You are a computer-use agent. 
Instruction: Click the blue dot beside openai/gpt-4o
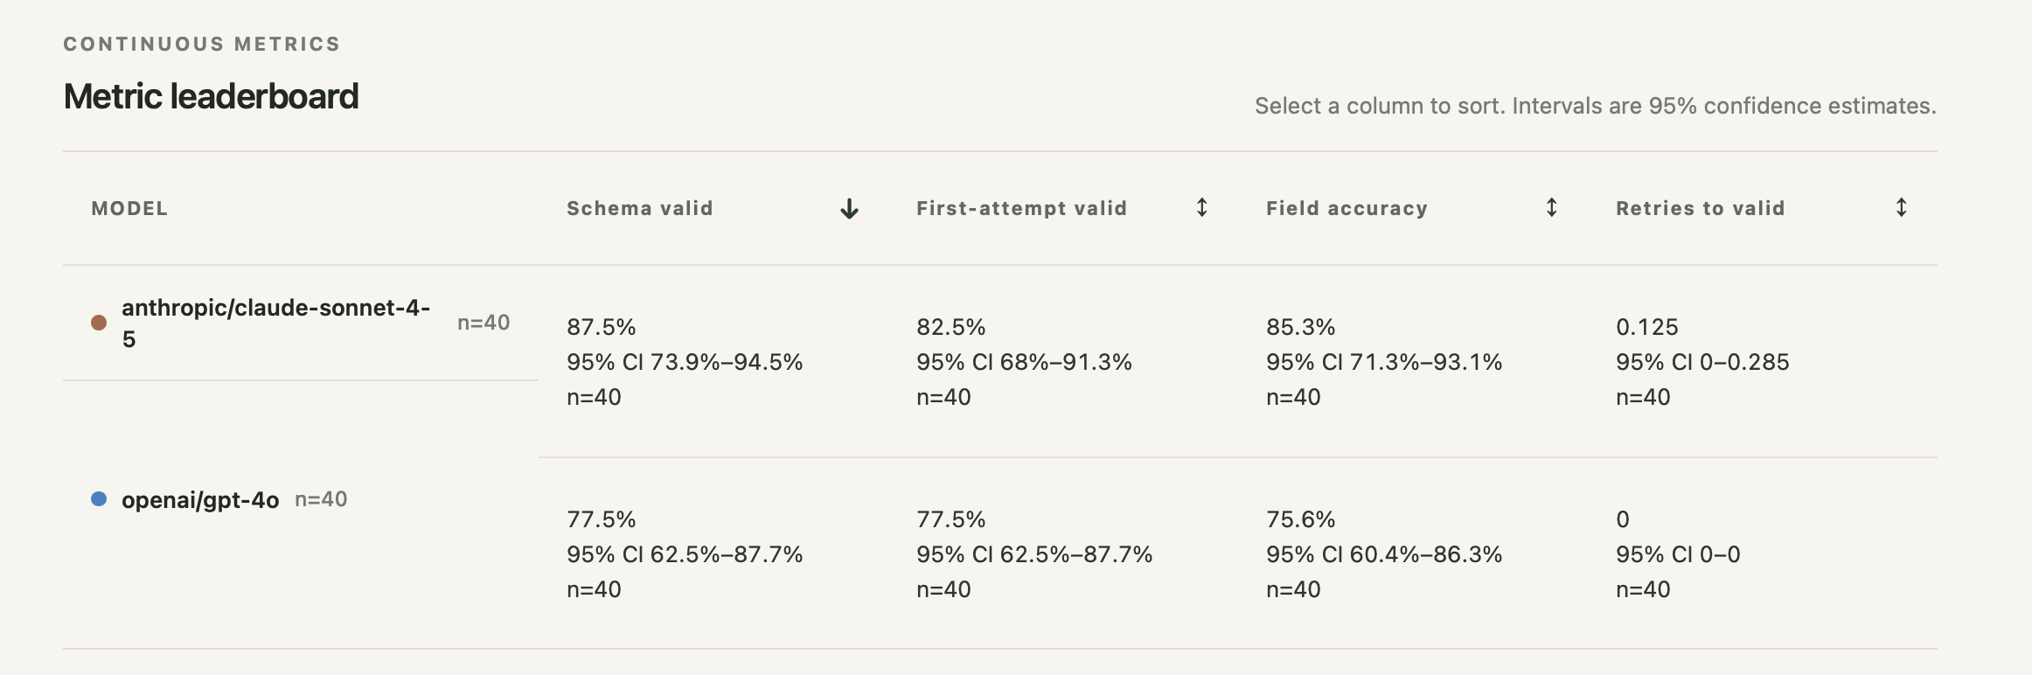(99, 499)
